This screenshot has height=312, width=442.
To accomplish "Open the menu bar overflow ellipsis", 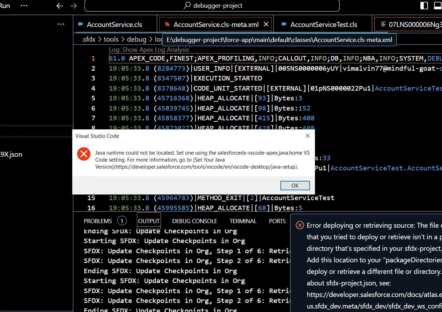I will [24, 6].
